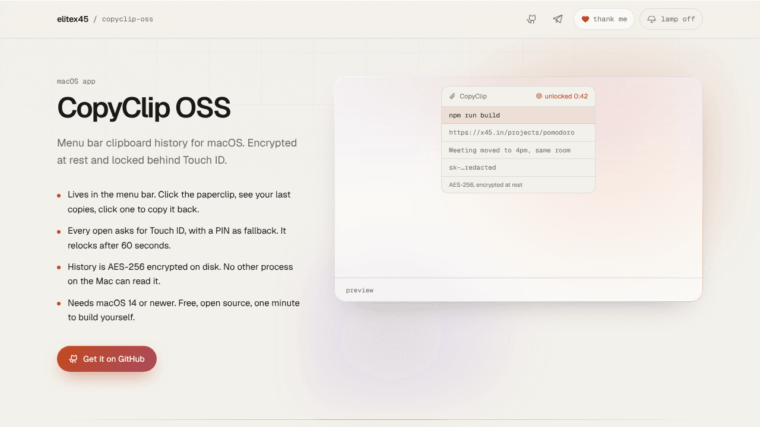Click the "macOS app" label
This screenshot has width=760, height=427.
[x=76, y=81]
